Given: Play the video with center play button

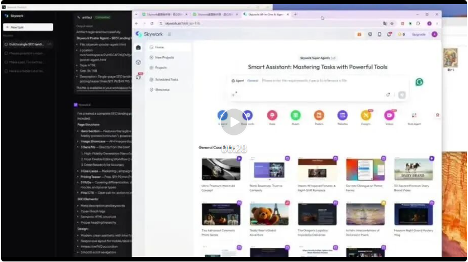Looking at the screenshot, I should click(x=233, y=122).
